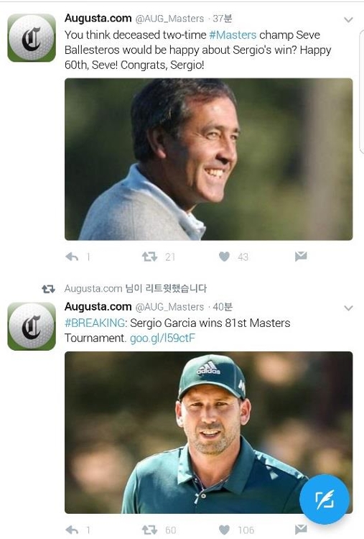Share the Sergio Garcia tweet by message

pyautogui.click(x=301, y=530)
